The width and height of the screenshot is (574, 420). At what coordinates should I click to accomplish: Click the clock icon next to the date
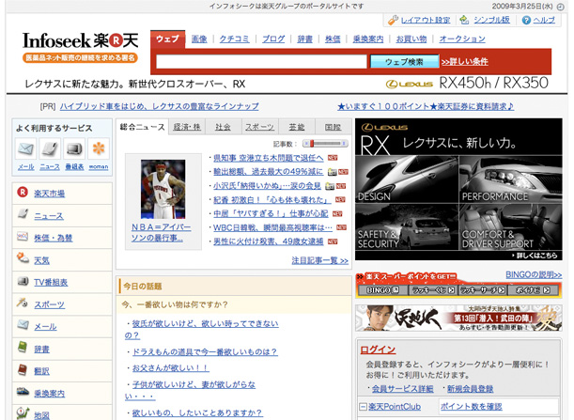[x=561, y=7]
